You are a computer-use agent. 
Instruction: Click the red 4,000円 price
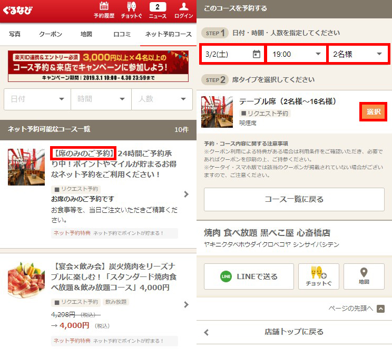[x=74, y=325]
